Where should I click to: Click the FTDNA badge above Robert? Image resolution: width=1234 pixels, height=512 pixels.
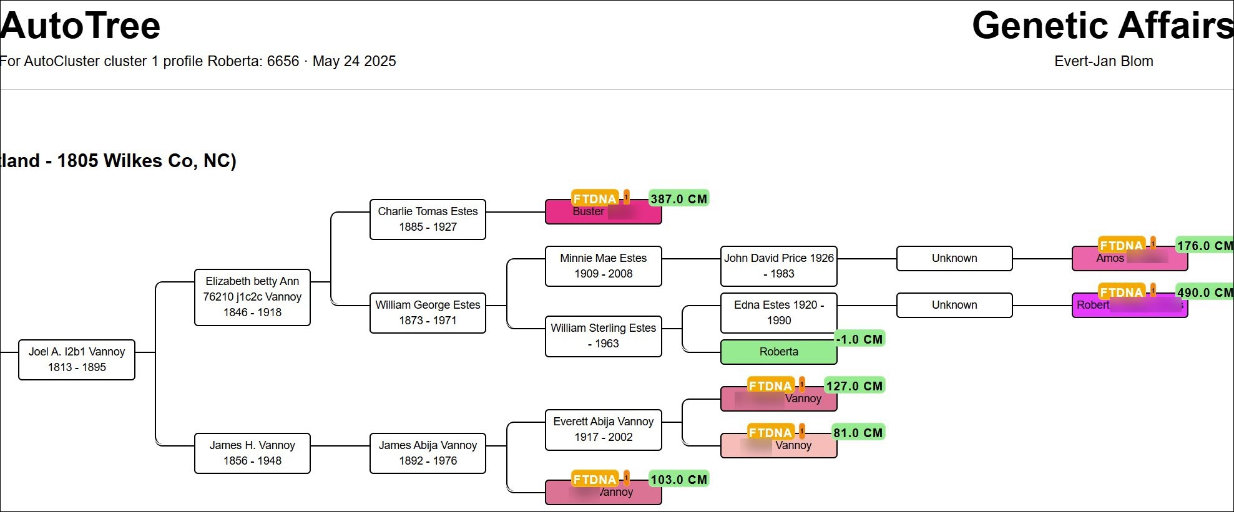1122,292
